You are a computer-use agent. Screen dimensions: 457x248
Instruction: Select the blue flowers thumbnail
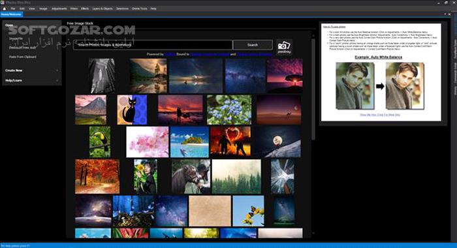[229, 110]
